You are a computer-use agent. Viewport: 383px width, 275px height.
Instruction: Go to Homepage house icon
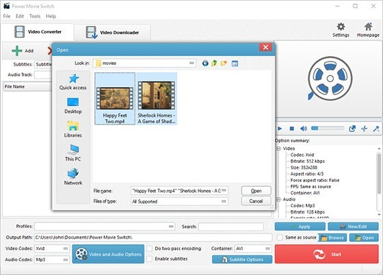(368, 27)
